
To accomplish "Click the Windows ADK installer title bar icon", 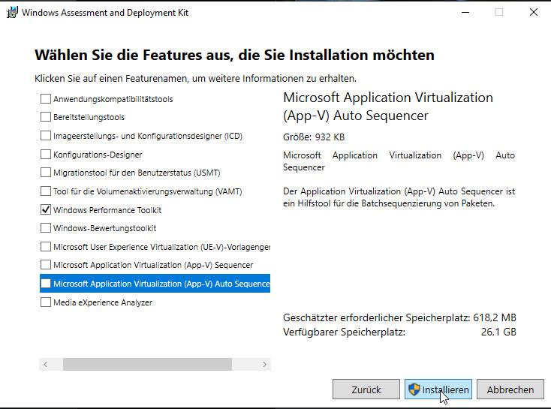I will click(x=11, y=13).
